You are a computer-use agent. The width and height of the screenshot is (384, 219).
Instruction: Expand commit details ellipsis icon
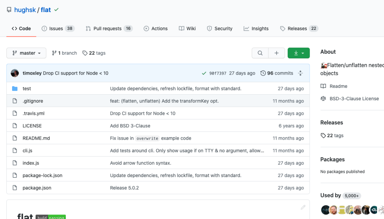[x=300, y=73]
